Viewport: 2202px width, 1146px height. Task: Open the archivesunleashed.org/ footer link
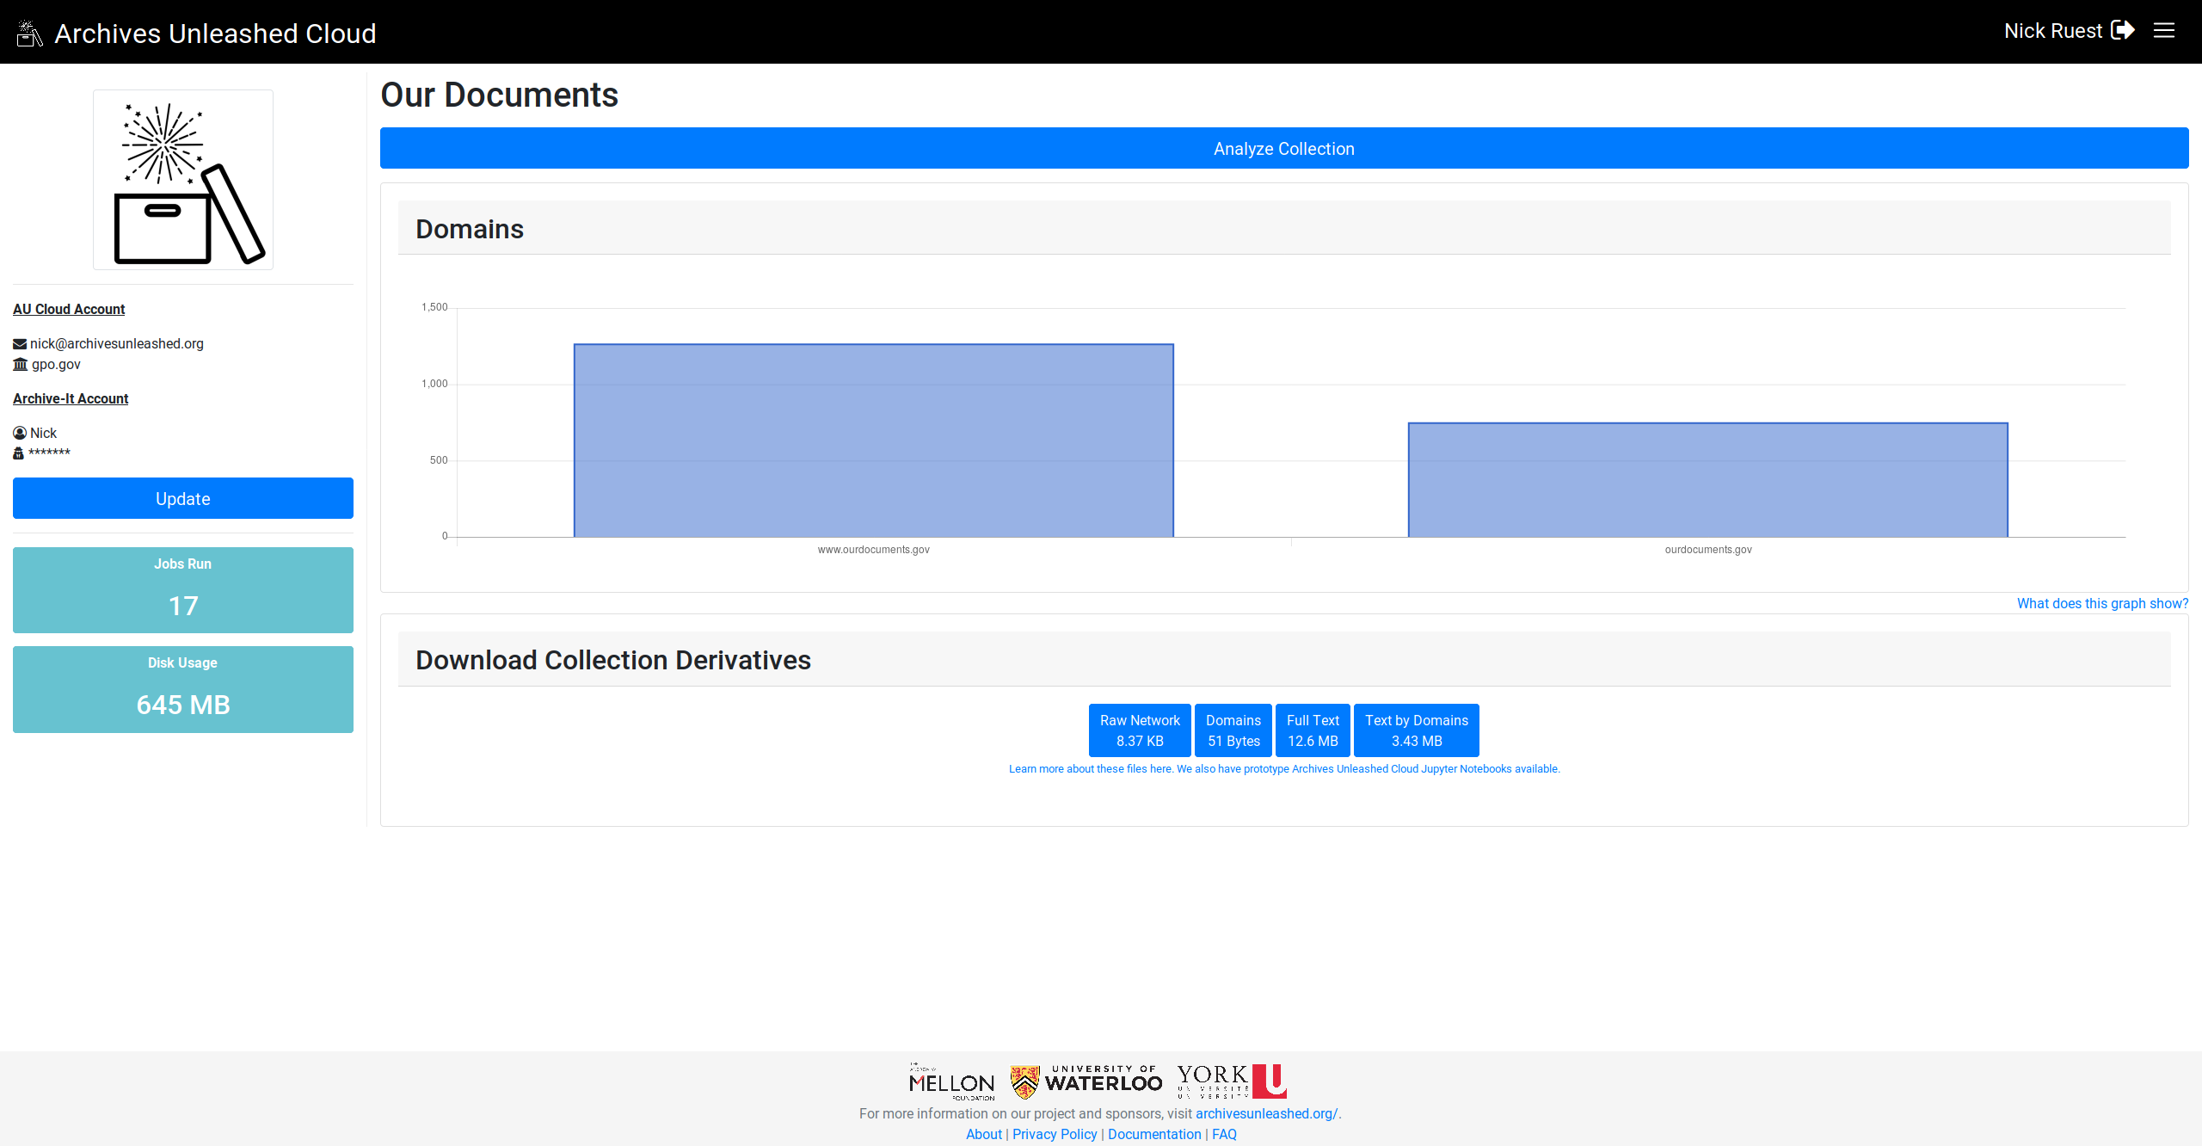coord(1266,1113)
